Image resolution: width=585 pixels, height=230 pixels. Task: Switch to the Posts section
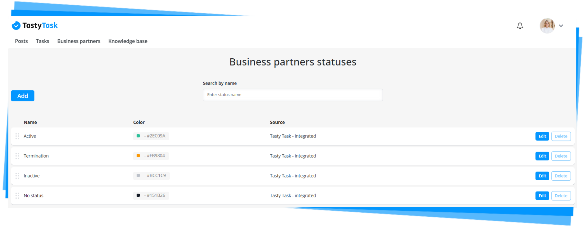21,41
